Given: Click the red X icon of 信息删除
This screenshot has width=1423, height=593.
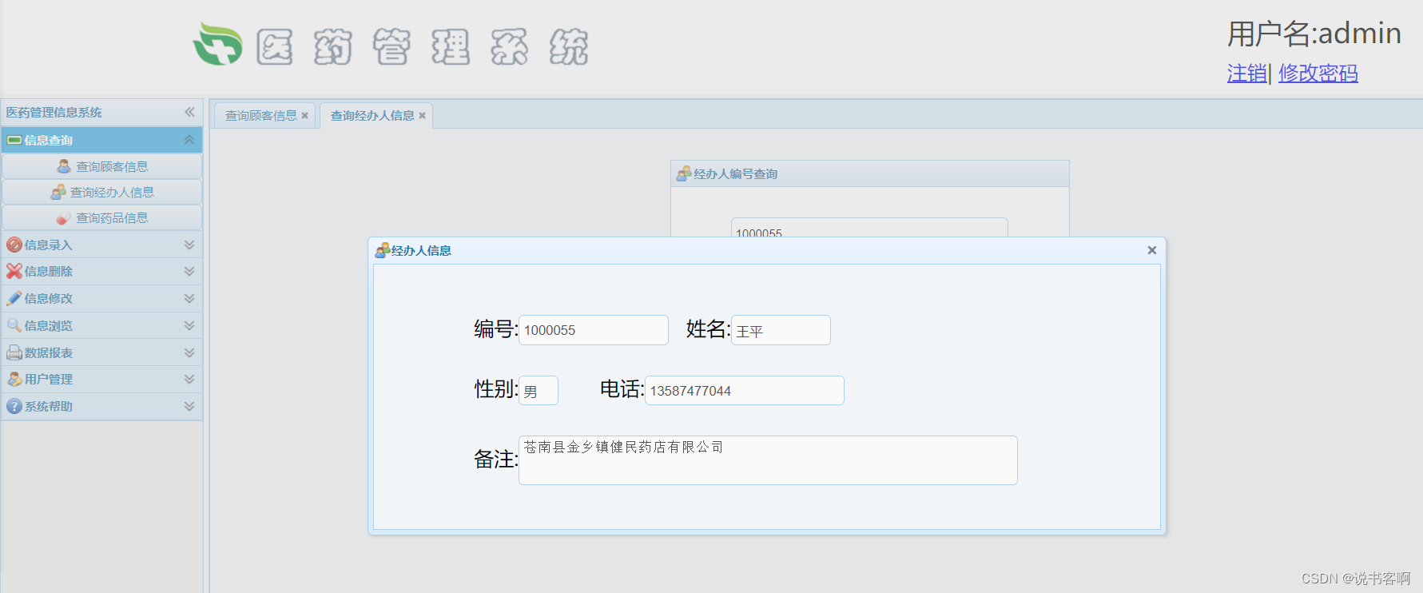Looking at the screenshot, I should [14, 271].
